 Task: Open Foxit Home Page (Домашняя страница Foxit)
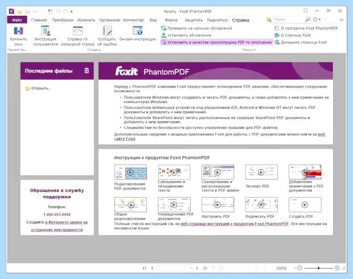(300, 42)
